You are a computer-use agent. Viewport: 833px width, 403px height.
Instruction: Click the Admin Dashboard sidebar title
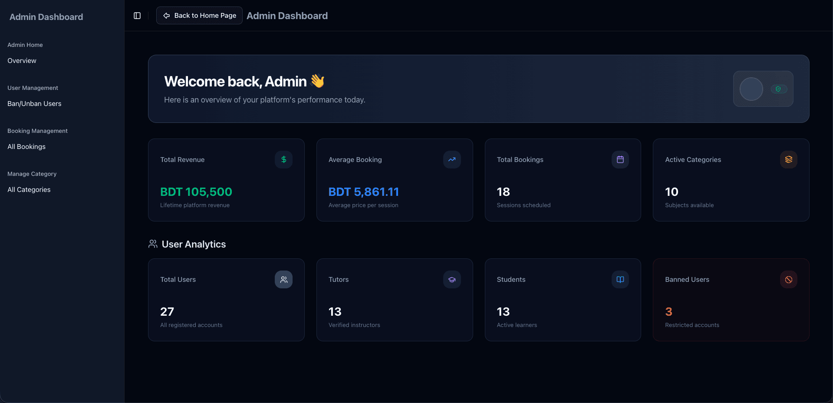tap(46, 17)
